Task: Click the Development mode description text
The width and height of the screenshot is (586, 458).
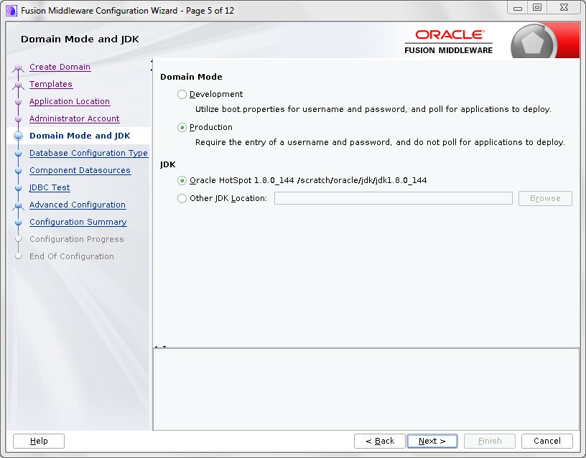Action: click(373, 109)
